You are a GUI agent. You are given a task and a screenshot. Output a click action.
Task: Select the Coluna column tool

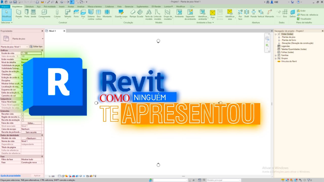pos(57,13)
